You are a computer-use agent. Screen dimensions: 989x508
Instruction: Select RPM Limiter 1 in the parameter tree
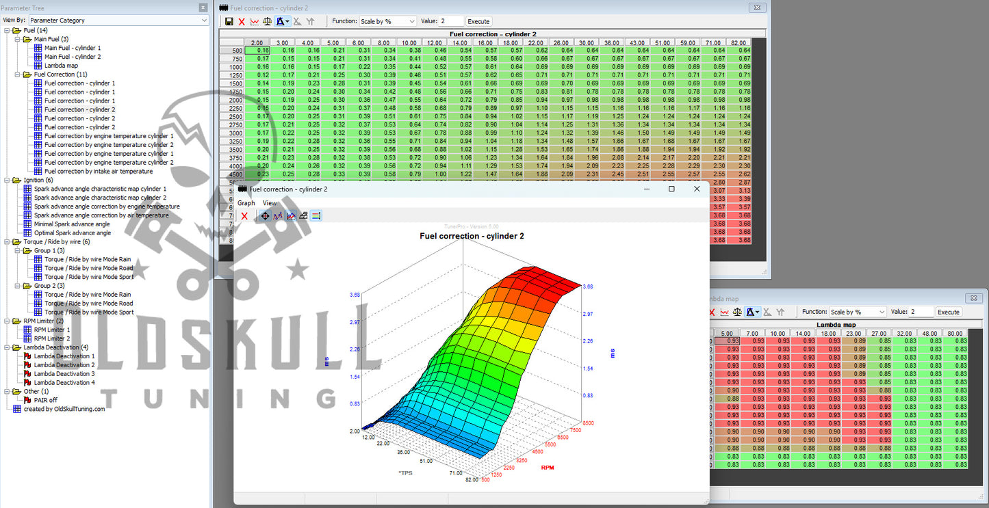point(51,330)
